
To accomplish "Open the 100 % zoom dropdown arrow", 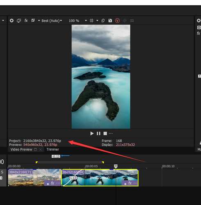I will tap(86, 20).
